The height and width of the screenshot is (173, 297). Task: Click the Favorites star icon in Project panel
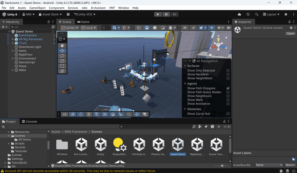(x=219, y=127)
